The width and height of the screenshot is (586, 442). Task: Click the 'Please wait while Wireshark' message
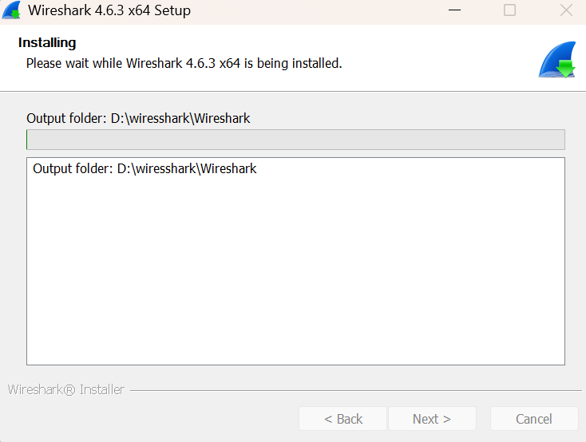click(x=184, y=63)
